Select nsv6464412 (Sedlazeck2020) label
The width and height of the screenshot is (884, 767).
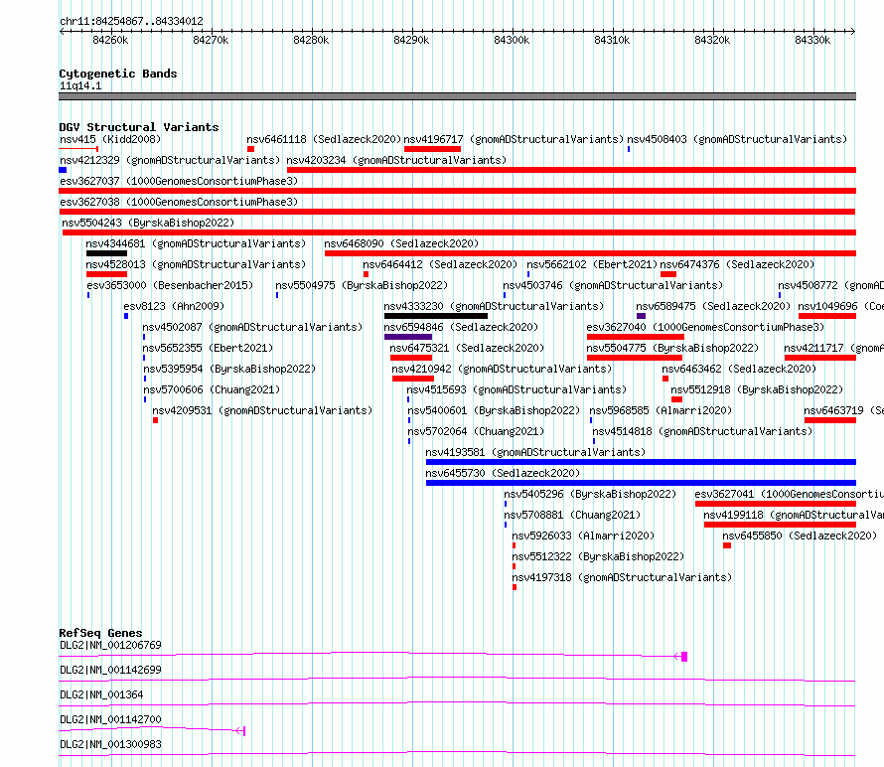coord(440,264)
